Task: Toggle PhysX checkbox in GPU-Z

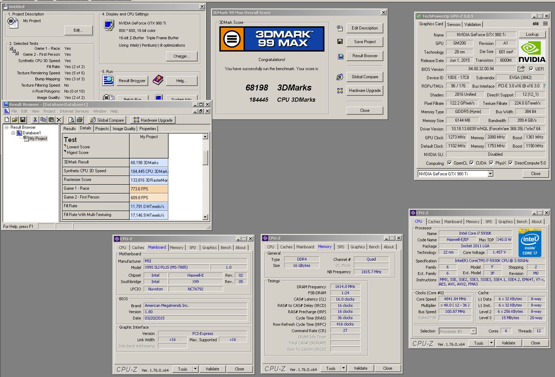Action: [491, 163]
